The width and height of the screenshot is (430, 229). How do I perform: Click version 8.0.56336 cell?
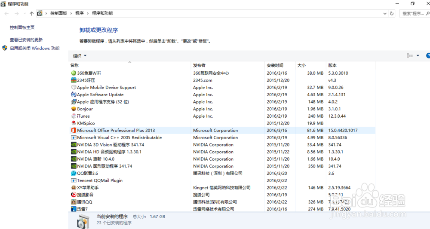[x=338, y=137]
